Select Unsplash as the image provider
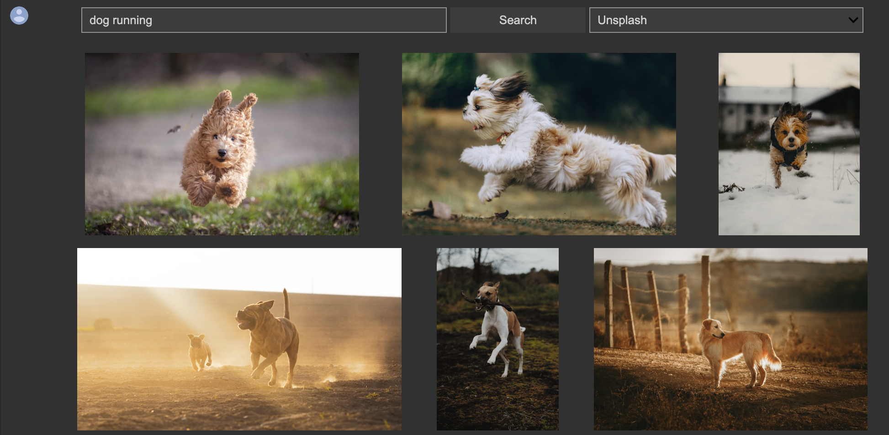 726,20
